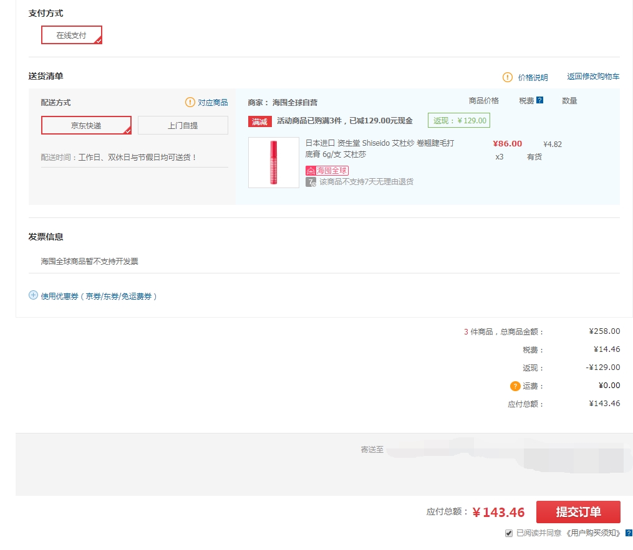Select 在线支付 payment method

[72, 35]
